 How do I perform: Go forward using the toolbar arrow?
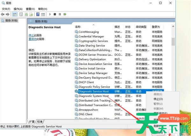click(8, 14)
